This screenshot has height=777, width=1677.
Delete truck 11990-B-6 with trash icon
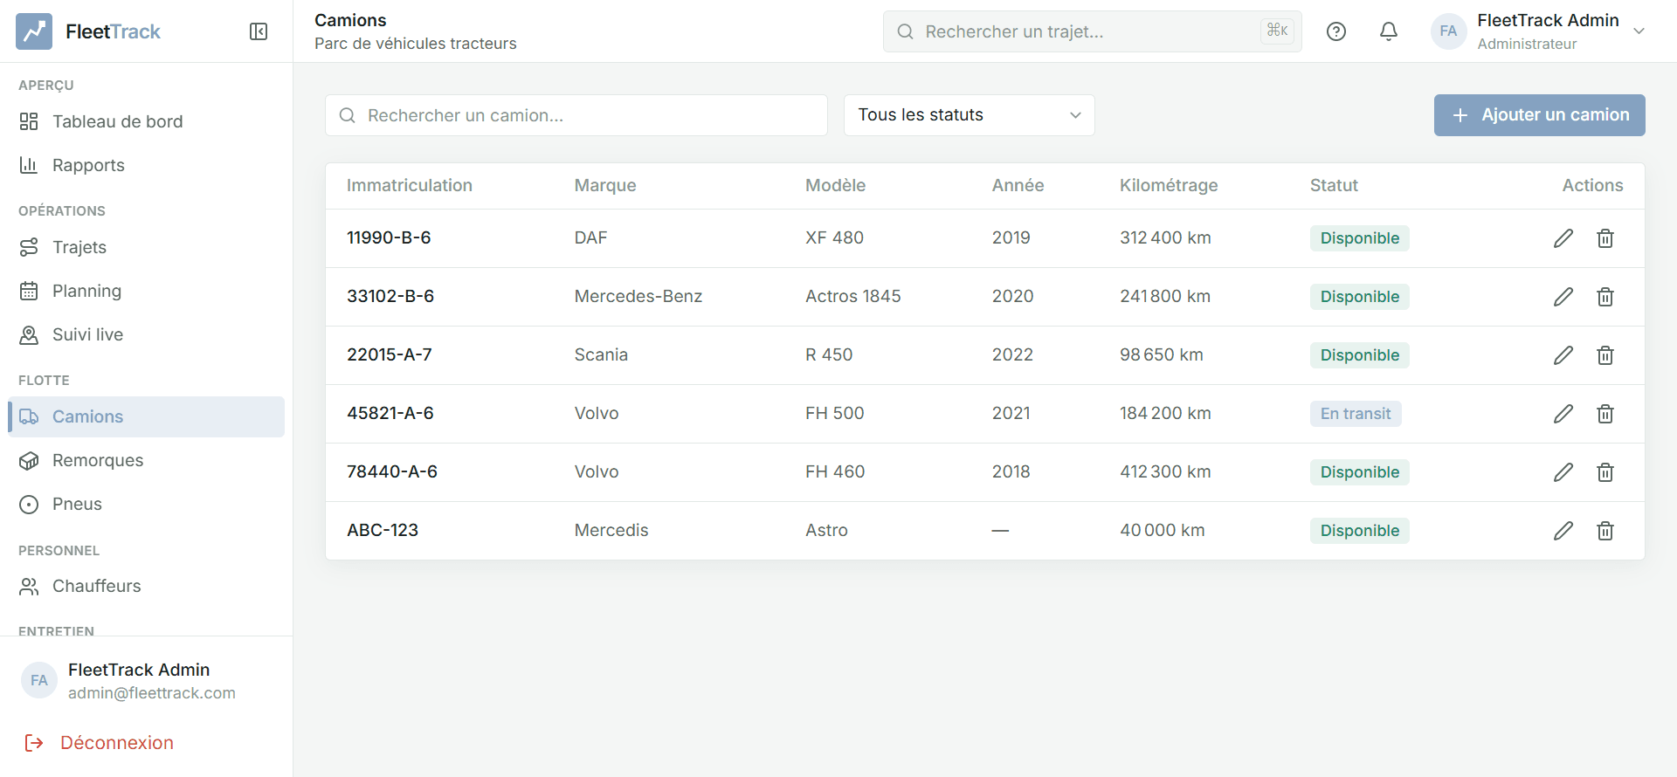(1605, 238)
